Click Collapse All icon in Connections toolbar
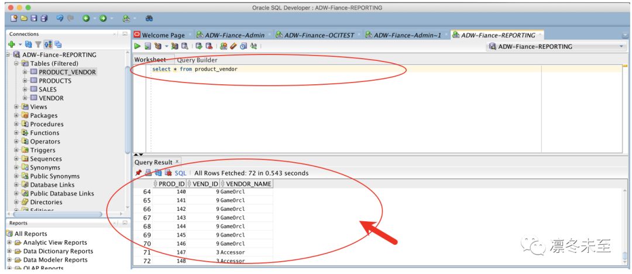The image size is (632, 274). 58,44
